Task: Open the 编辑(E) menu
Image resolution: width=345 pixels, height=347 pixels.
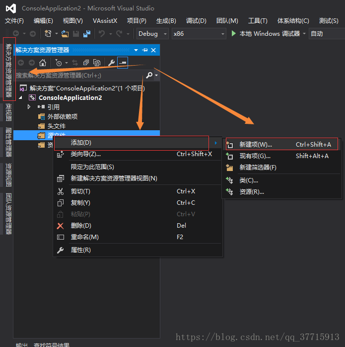Action: click(43, 21)
